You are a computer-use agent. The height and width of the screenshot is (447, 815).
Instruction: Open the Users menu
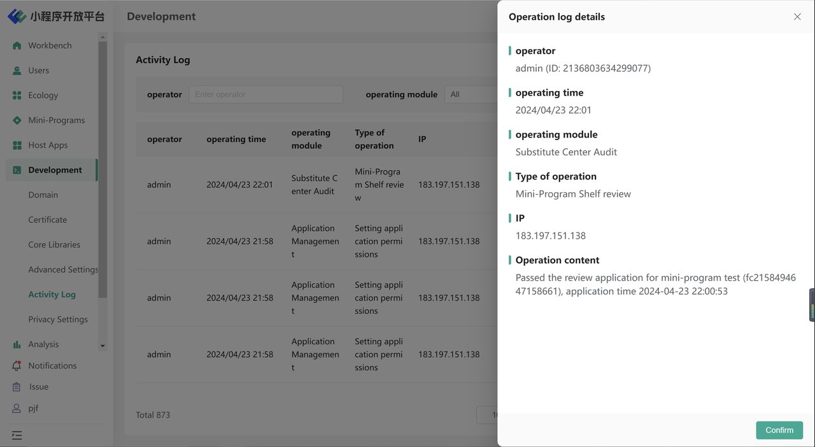coord(38,71)
